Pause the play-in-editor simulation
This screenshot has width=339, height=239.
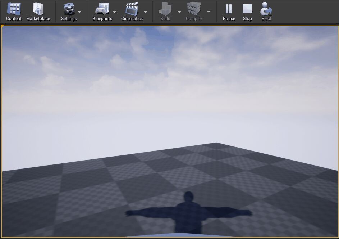tap(229, 11)
